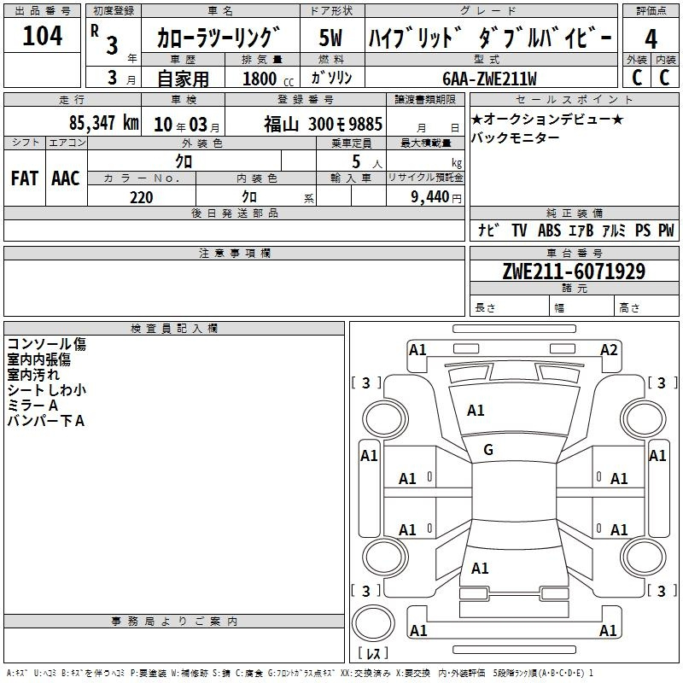Click ABS in genuine equipment

click(x=549, y=230)
